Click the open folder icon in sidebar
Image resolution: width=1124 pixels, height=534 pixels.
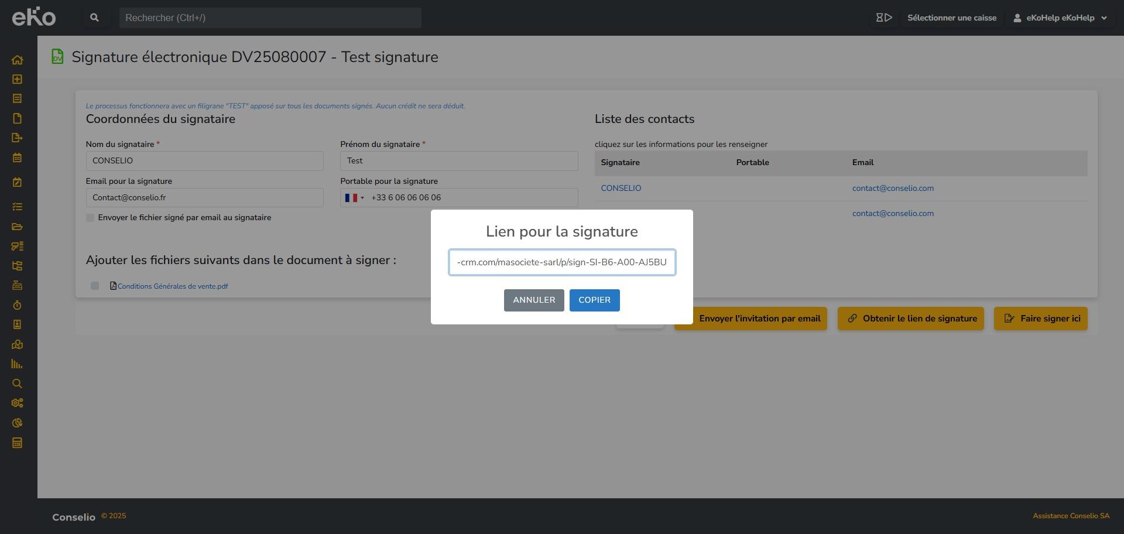pyautogui.click(x=17, y=227)
